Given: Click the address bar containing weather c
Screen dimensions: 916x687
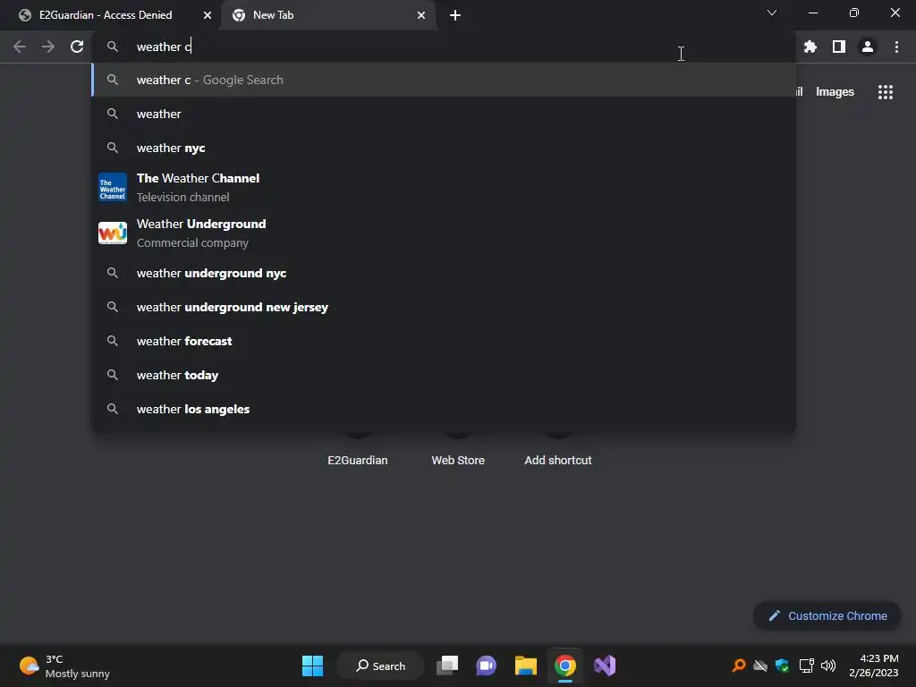Looking at the screenshot, I should 444,47.
